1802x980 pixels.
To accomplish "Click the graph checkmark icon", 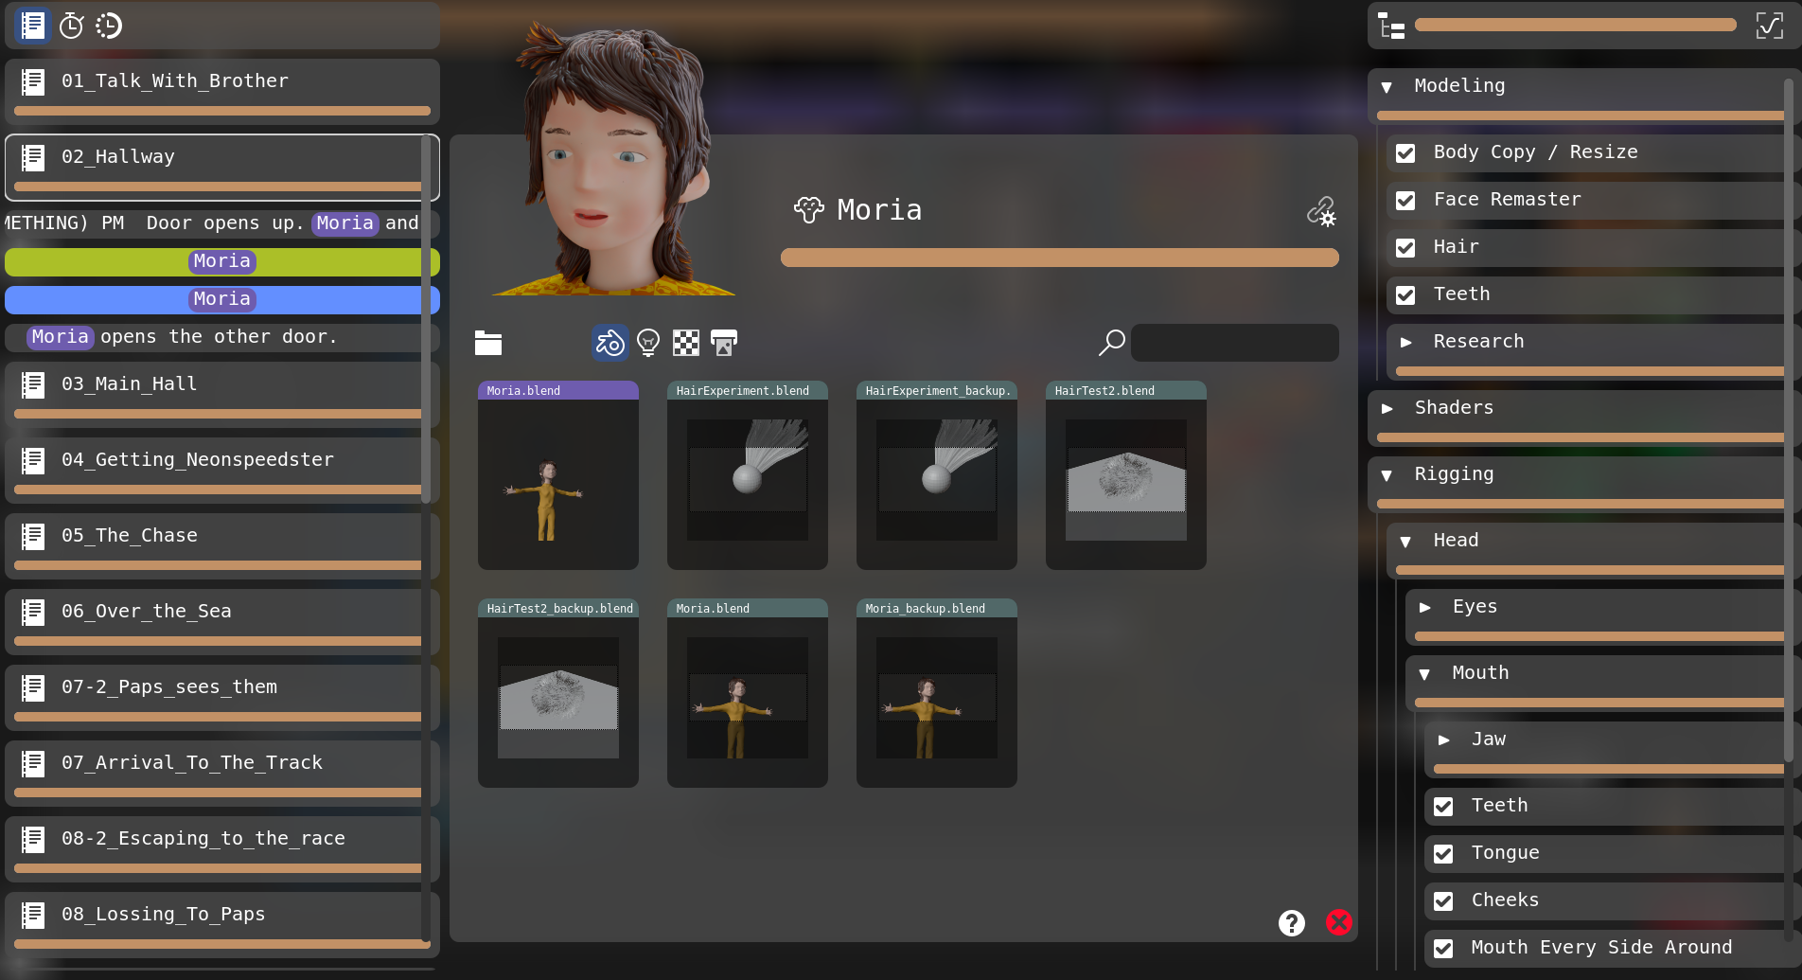I will [x=1770, y=26].
